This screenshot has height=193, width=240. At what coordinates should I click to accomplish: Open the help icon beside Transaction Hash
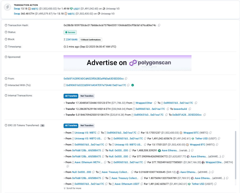click(6, 25)
